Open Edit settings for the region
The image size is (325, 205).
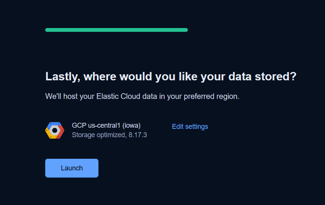coord(190,127)
